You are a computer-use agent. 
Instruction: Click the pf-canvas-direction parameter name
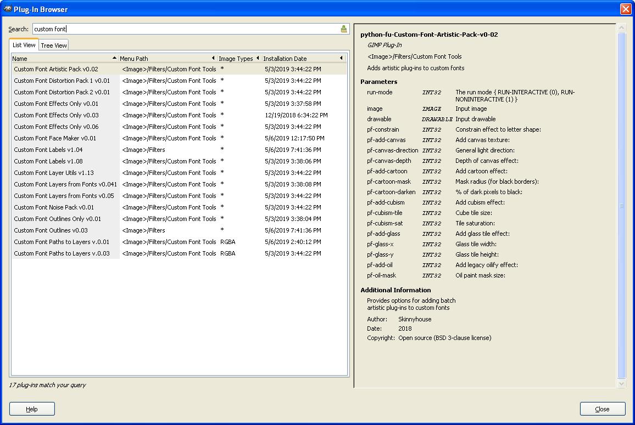coord(392,150)
